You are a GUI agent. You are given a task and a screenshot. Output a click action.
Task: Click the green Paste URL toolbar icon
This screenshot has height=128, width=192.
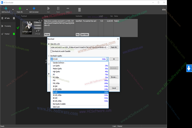pos(20,9)
